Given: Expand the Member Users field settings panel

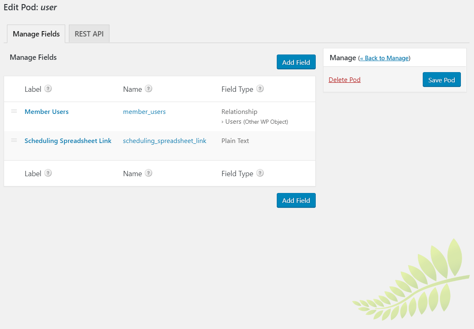Looking at the screenshot, I should pos(46,111).
